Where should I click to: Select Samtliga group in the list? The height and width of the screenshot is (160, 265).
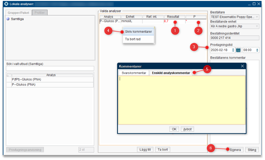17,19
